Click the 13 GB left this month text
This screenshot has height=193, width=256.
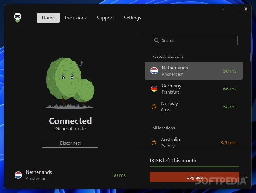(173, 161)
